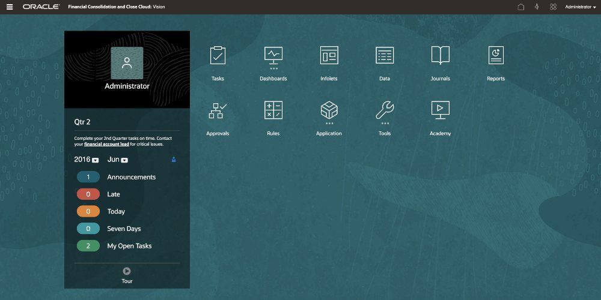Open the Infolets icon
This screenshot has height=300, width=601.
[x=329, y=56]
